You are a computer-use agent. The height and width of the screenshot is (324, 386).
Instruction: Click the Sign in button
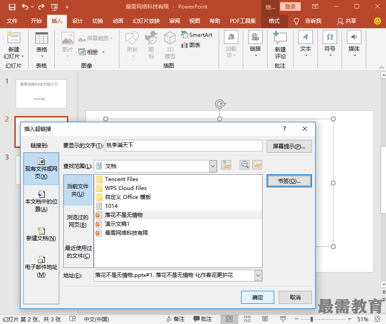(290, 7)
